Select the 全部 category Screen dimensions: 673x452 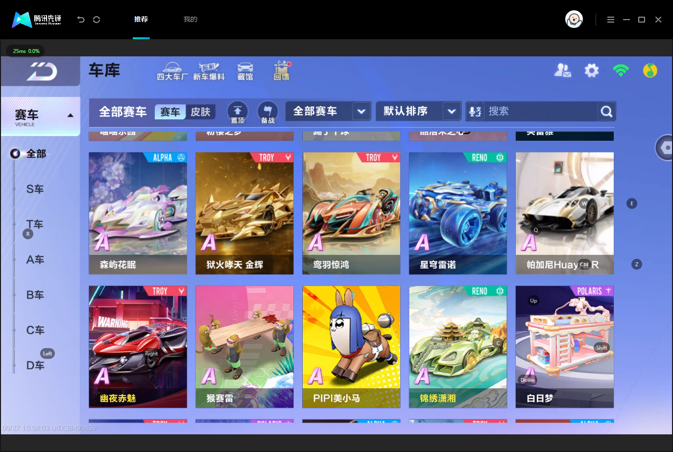[x=36, y=154]
